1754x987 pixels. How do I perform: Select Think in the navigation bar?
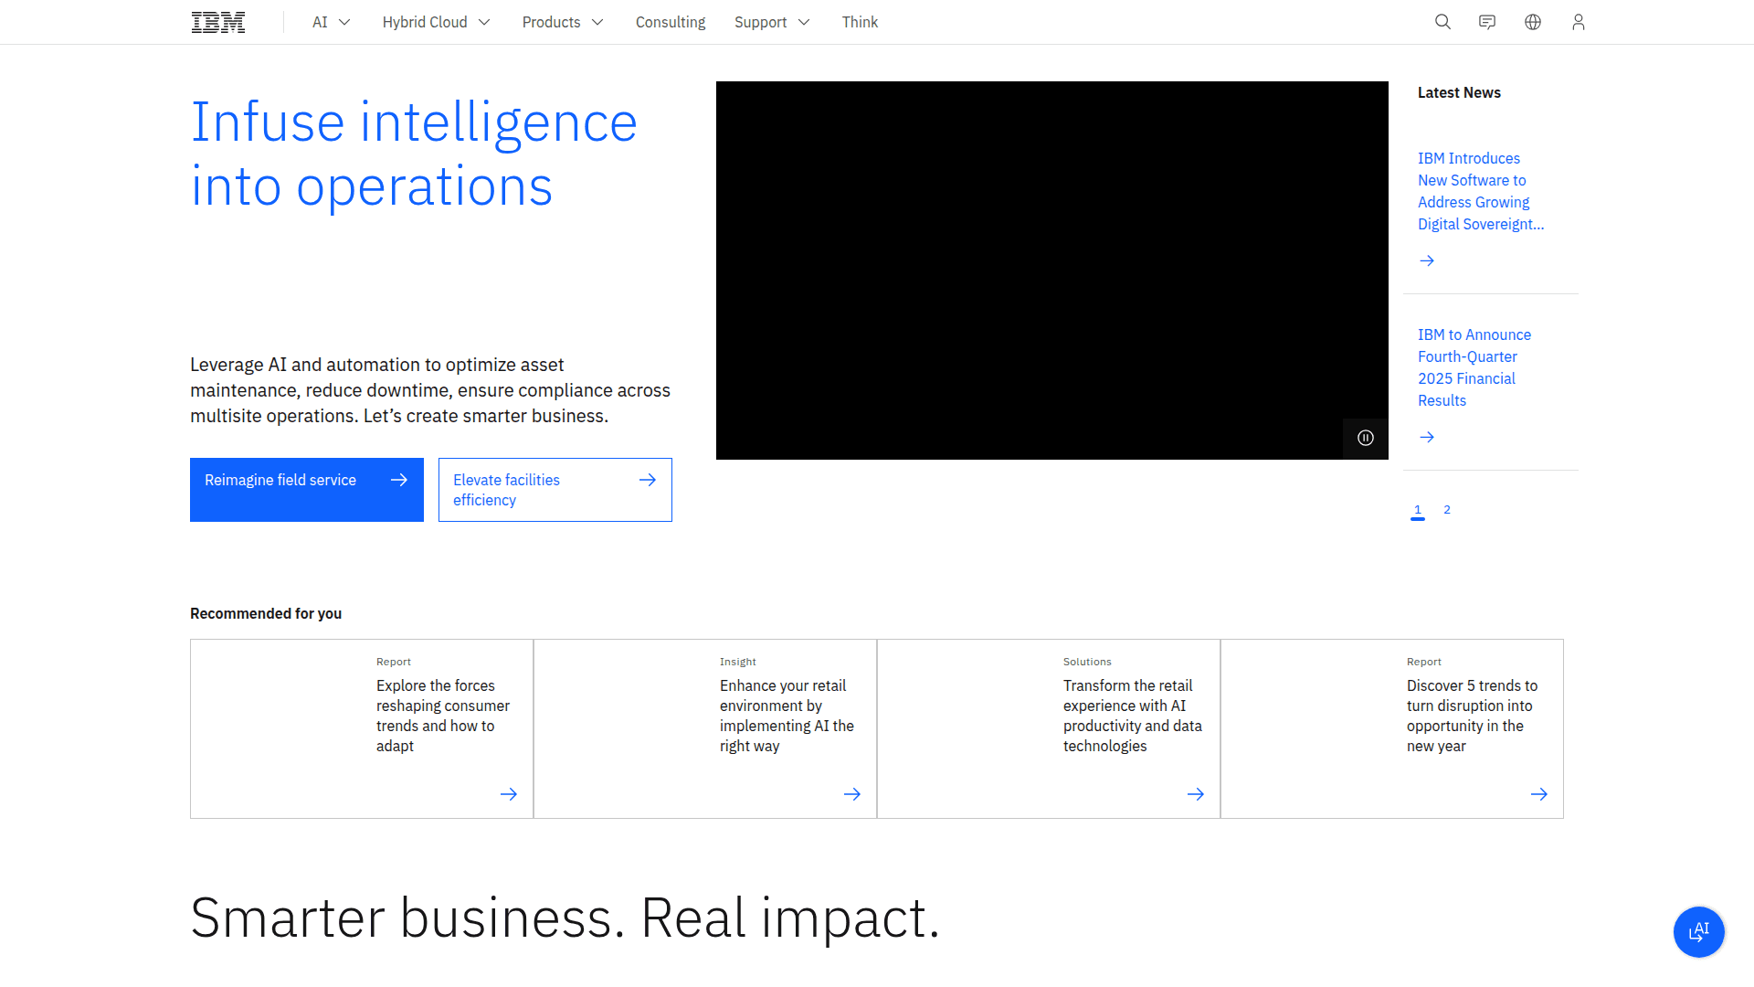[x=860, y=21]
